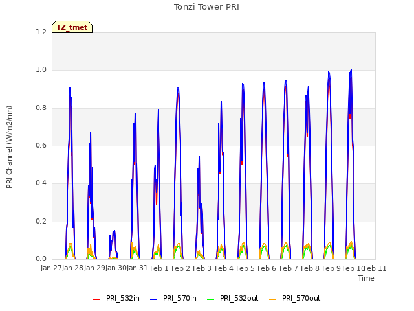Click the Jan 31 x-axis tick label
Image resolution: width=414 pixels, height=311 pixels.
pos(137,268)
